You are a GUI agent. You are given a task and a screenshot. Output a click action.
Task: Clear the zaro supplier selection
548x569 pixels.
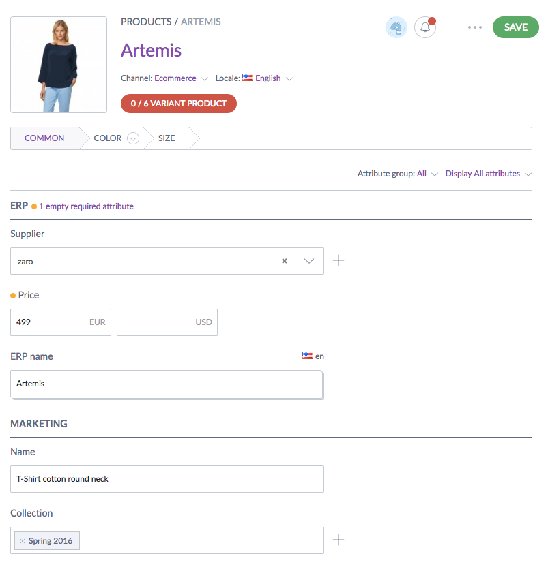pos(285,261)
